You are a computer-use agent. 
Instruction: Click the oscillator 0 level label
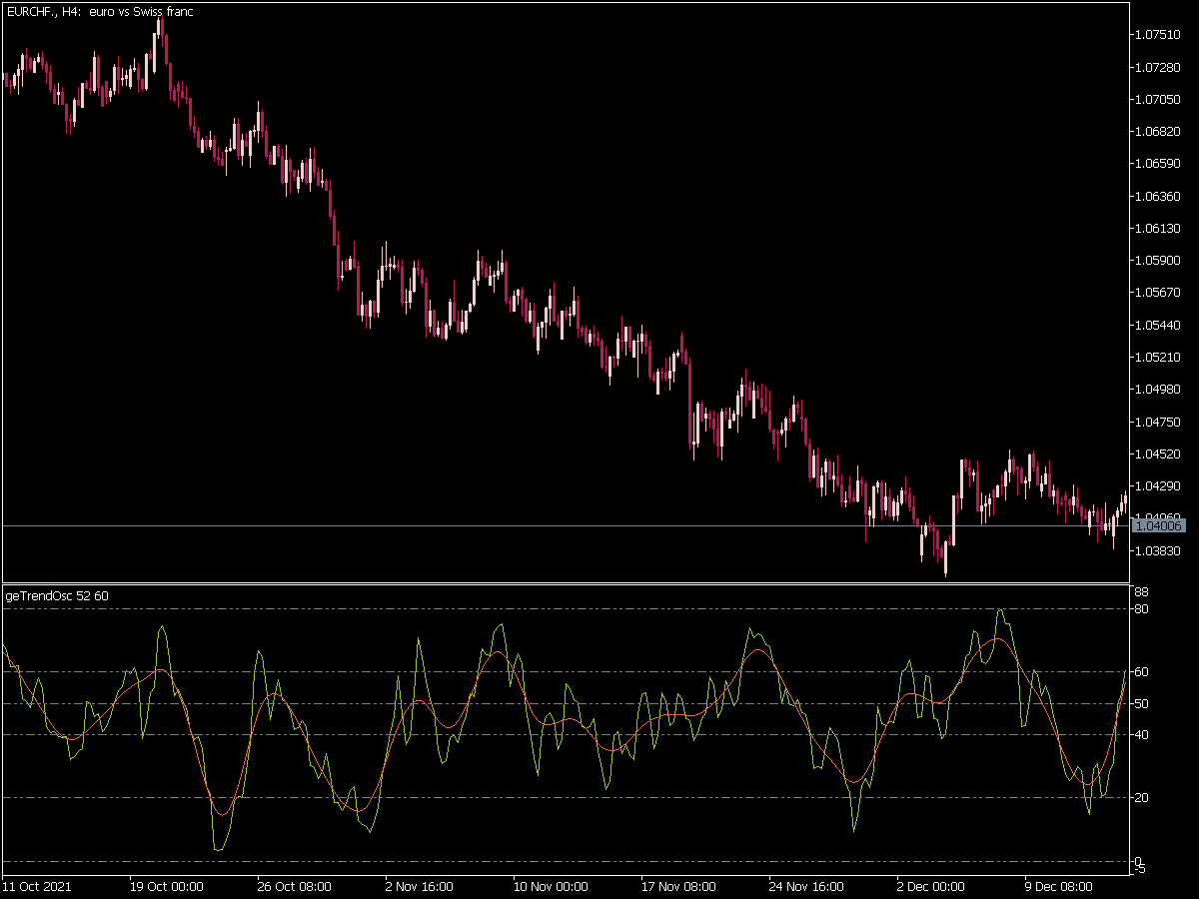pyautogui.click(x=1139, y=861)
